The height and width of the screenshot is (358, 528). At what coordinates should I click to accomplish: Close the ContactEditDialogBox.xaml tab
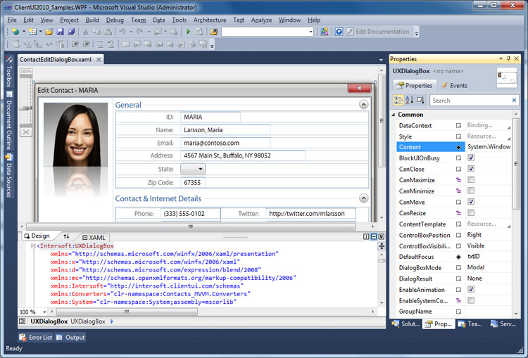(x=99, y=60)
